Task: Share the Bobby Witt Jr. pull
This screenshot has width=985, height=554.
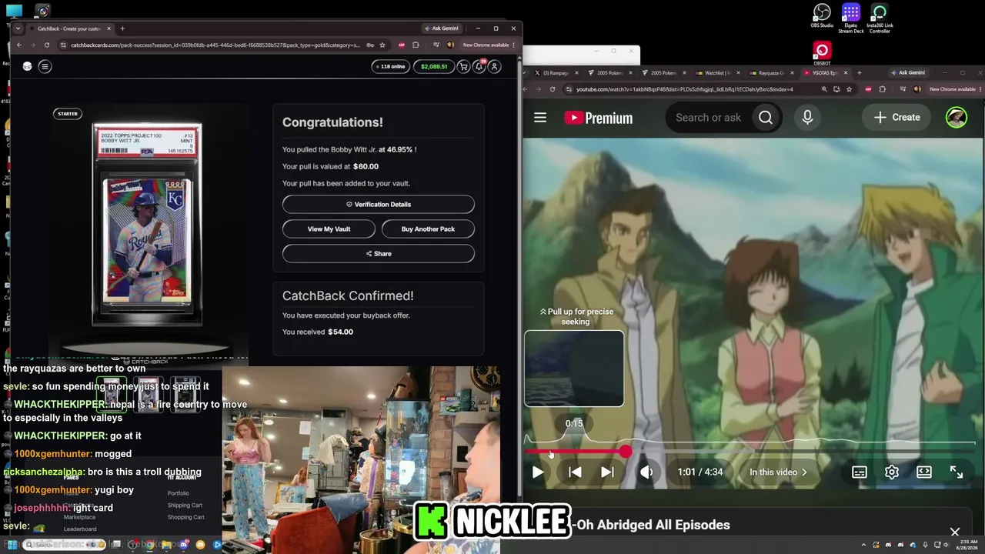Action: click(379, 253)
